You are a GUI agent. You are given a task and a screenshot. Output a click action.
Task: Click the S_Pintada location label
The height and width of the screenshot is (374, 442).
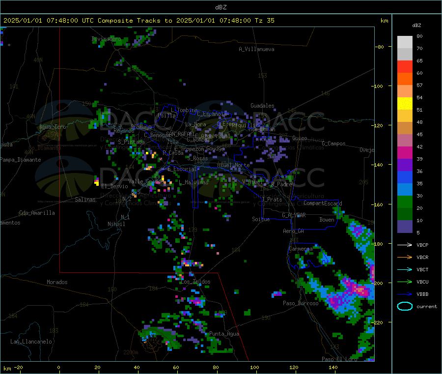[x=131, y=142]
